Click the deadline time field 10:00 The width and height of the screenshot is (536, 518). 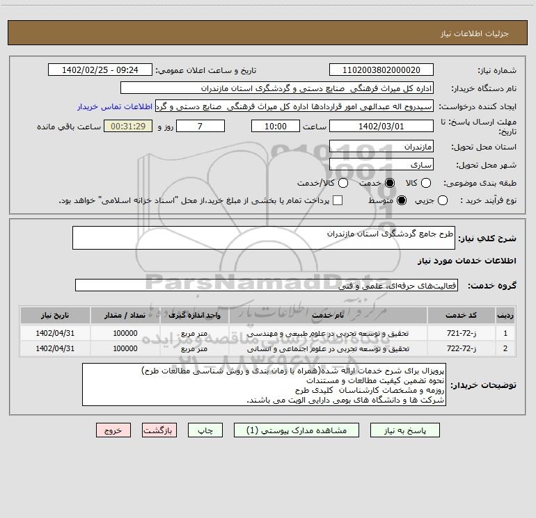[x=276, y=126]
